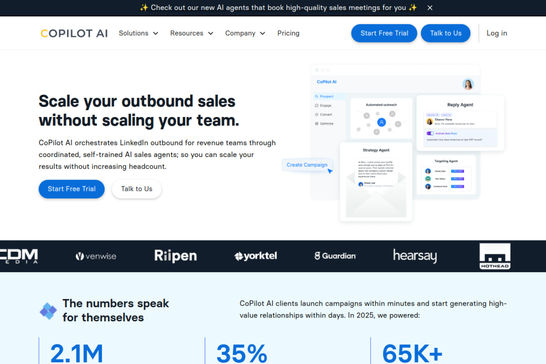Expand the Resources dropdown menu
The width and height of the screenshot is (546, 364).
pos(192,33)
